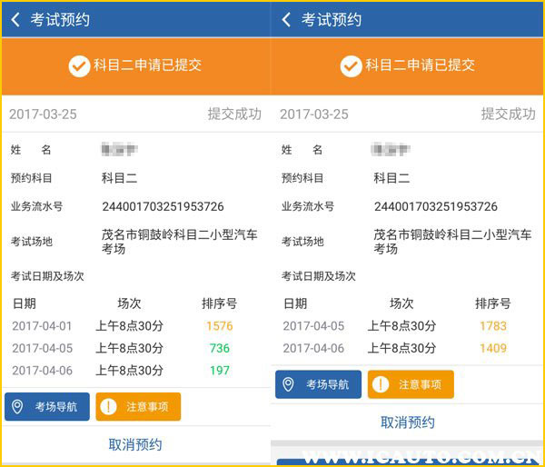Tap the back arrow on the right screen
Screen dimensions: 545x467
(286, 19)
